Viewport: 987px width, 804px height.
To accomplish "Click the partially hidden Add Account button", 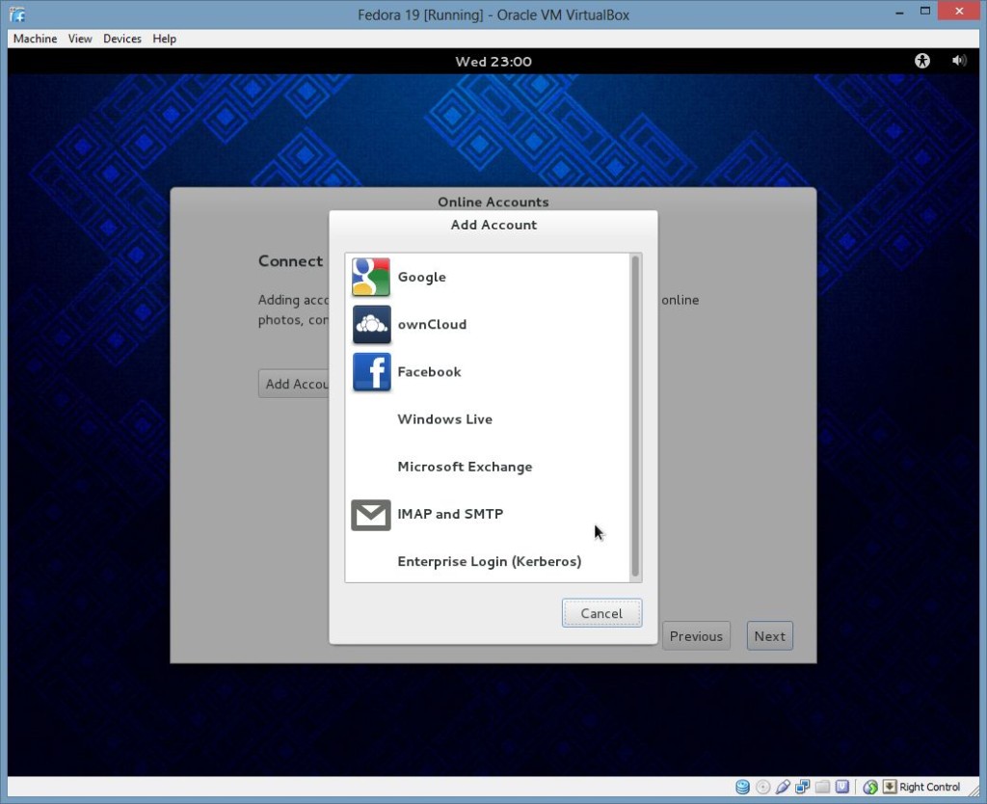I will point(294,384).
